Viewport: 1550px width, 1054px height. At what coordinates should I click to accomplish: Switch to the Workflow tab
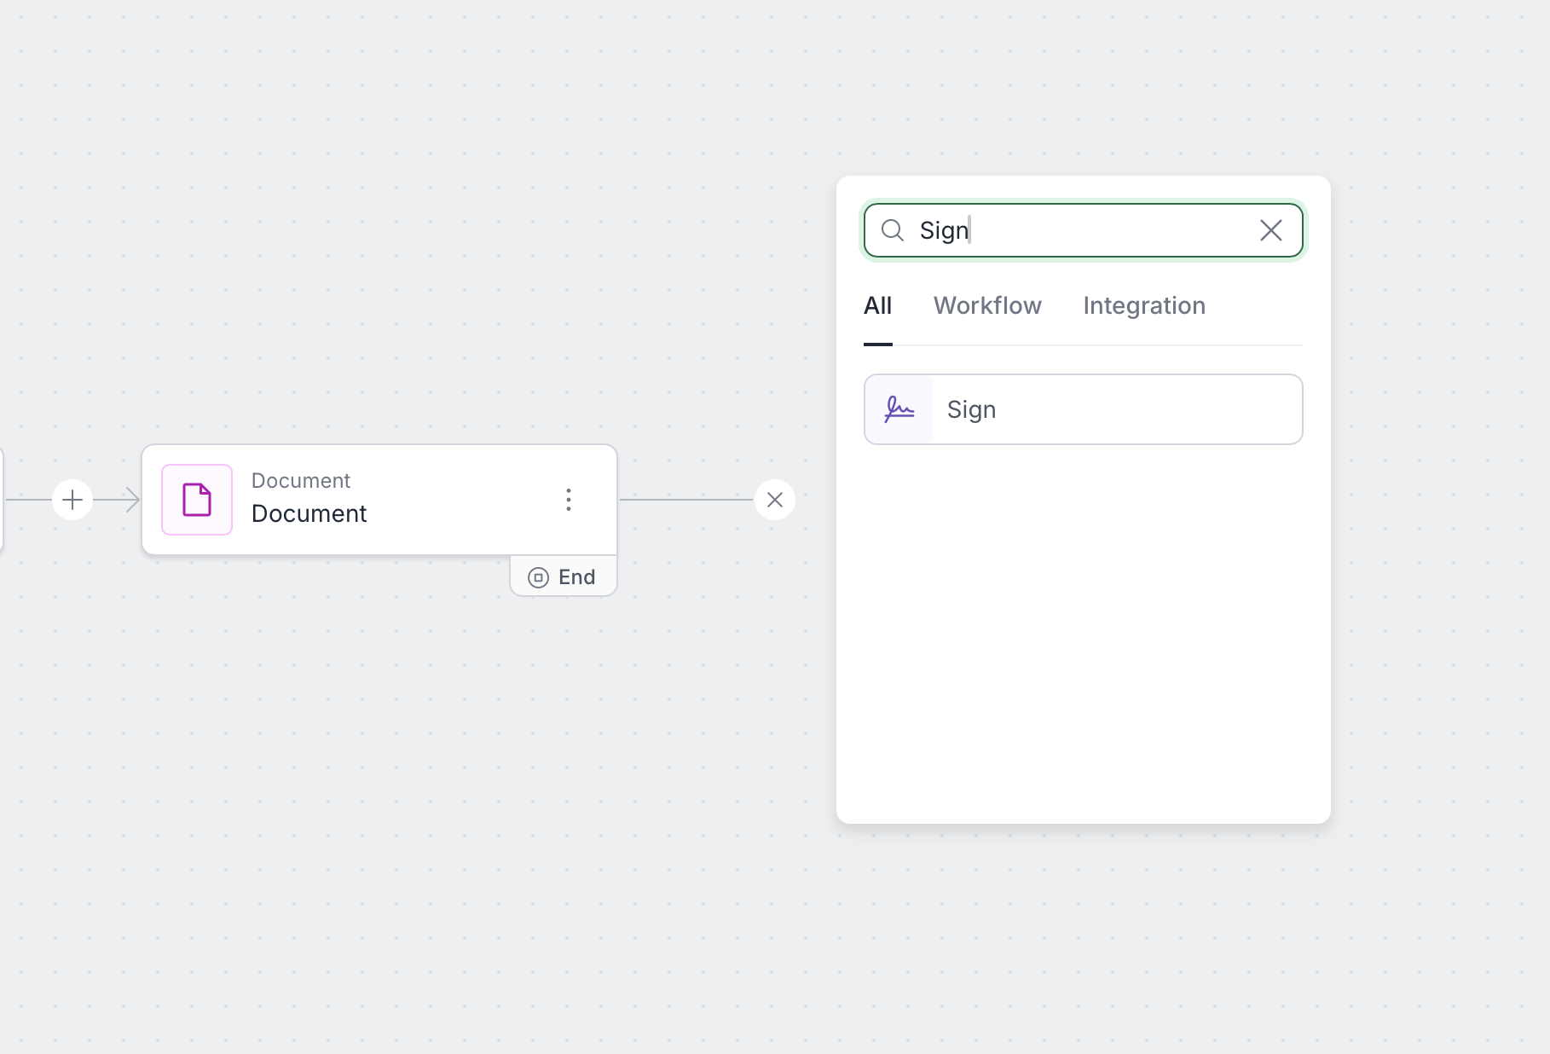pos(986,305)
